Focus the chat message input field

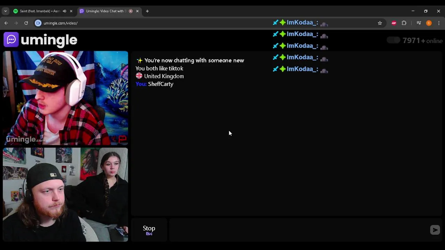click(x=299, y=230)
